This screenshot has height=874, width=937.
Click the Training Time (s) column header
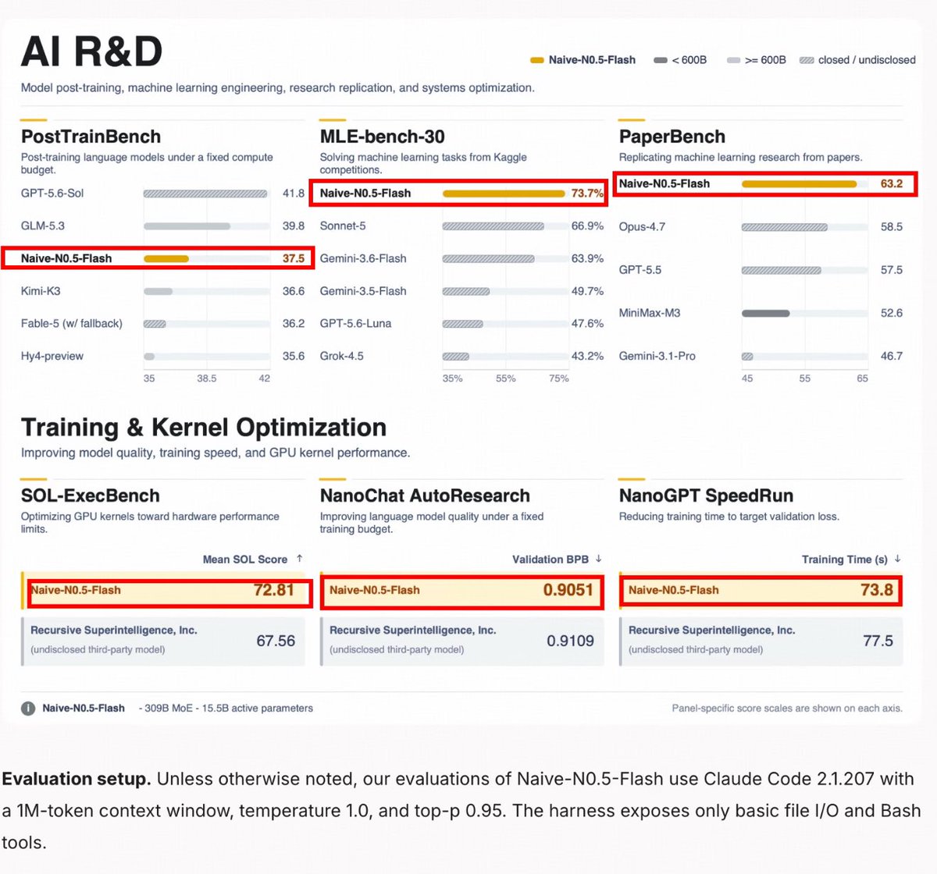click(x=845, y=560)
